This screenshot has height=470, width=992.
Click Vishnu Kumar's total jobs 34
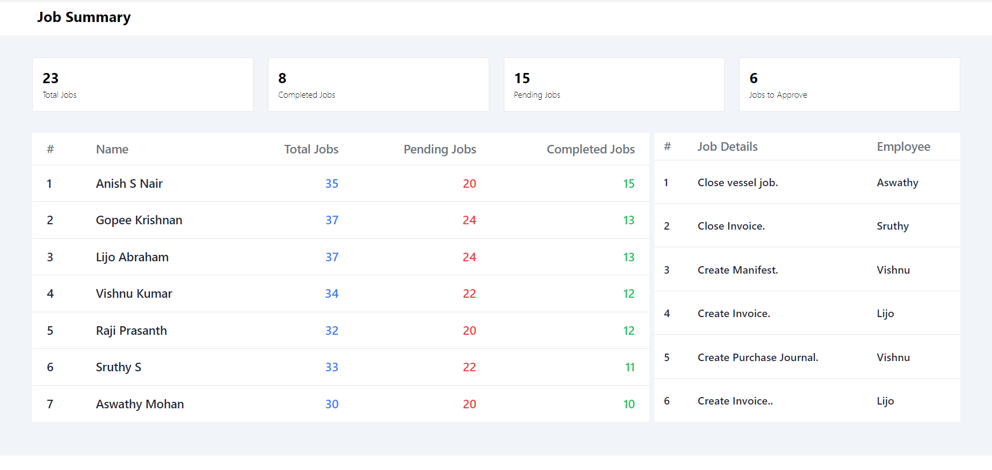(332, 293)
